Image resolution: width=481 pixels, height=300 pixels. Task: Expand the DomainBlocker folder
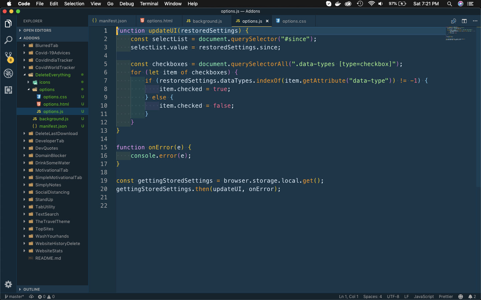tap(52, 155)
